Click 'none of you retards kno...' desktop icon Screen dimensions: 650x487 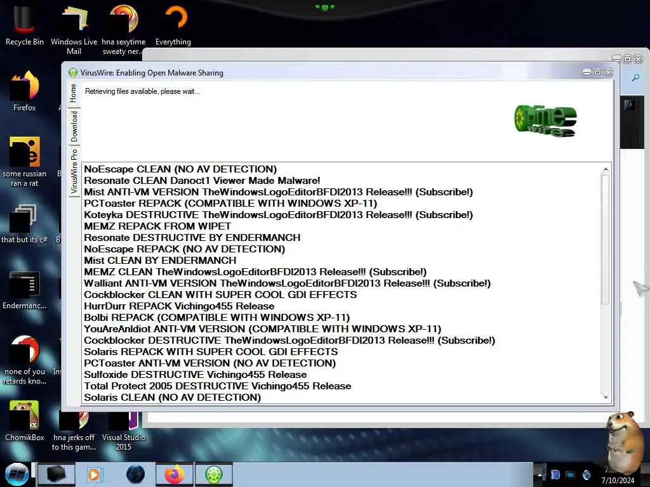coord(25,360)
